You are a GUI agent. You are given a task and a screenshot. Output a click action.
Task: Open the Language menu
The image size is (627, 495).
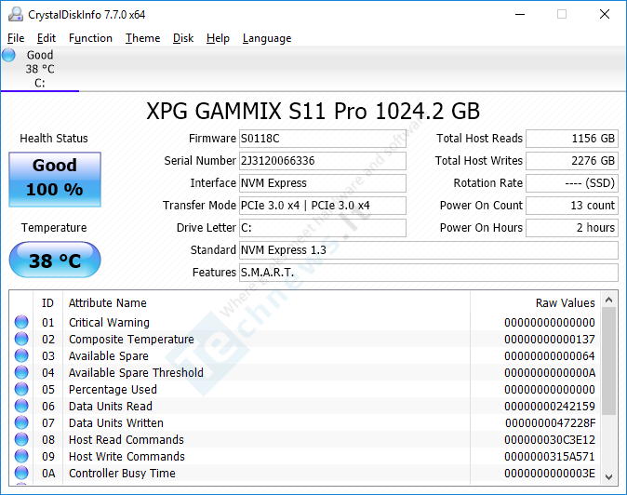point(267,38)
